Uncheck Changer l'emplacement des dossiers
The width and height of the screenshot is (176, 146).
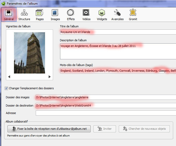click(x=6, y=88)
